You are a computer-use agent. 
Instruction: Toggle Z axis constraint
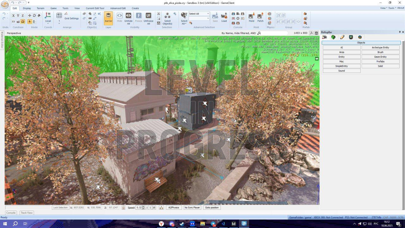point(23,16)
